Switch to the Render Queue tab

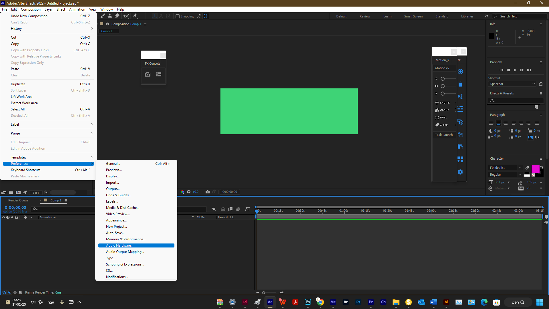18,200
